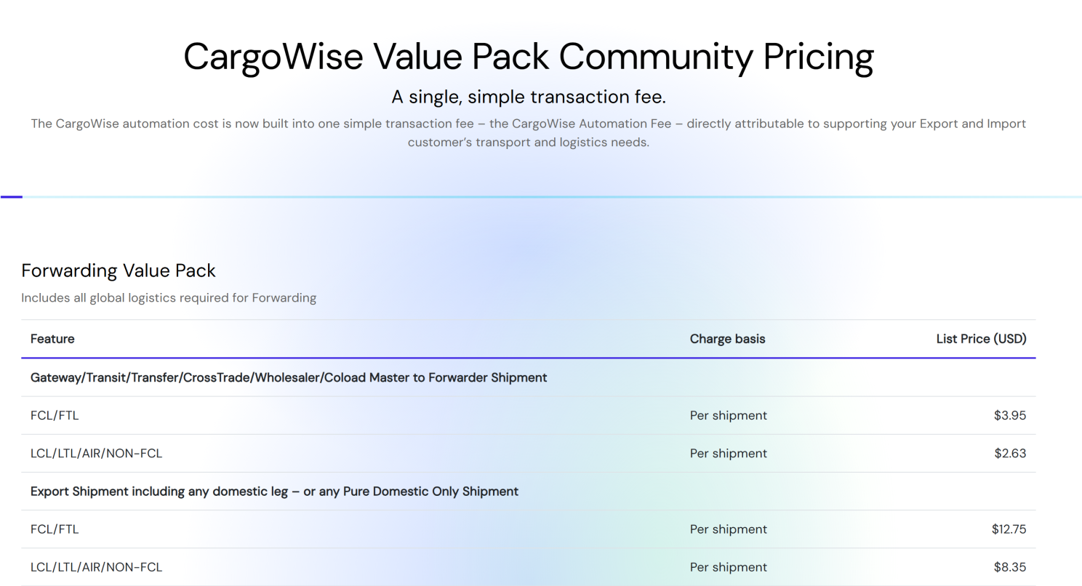This screenshot has height=586, width=1082.
Task: Click LCL/LTL/AIR/NON-FCL in the Gateway section
Action: [x=96, y=454]
